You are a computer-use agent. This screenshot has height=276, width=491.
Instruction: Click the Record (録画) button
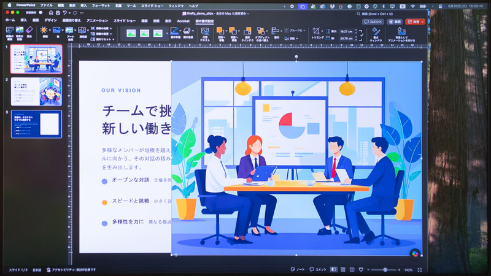coord(395,21)
